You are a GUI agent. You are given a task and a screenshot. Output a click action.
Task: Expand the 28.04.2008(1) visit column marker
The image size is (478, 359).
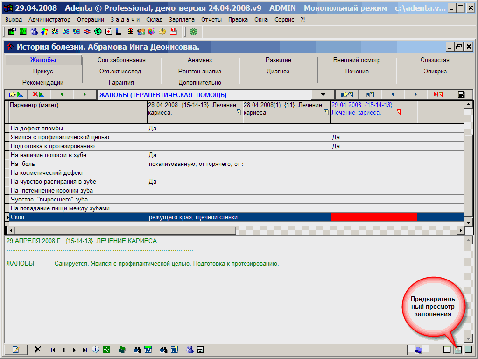point(327,112)
